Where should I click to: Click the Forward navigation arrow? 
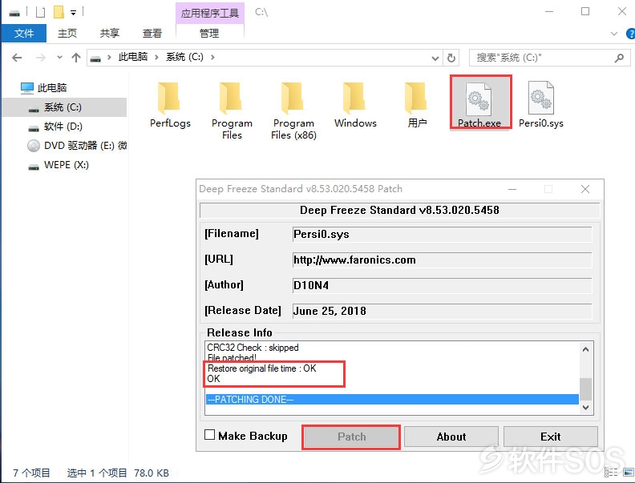click(41, 58)
